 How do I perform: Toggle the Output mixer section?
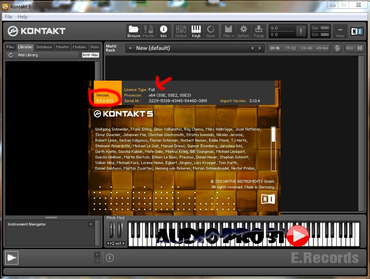[x=181, y=31]
